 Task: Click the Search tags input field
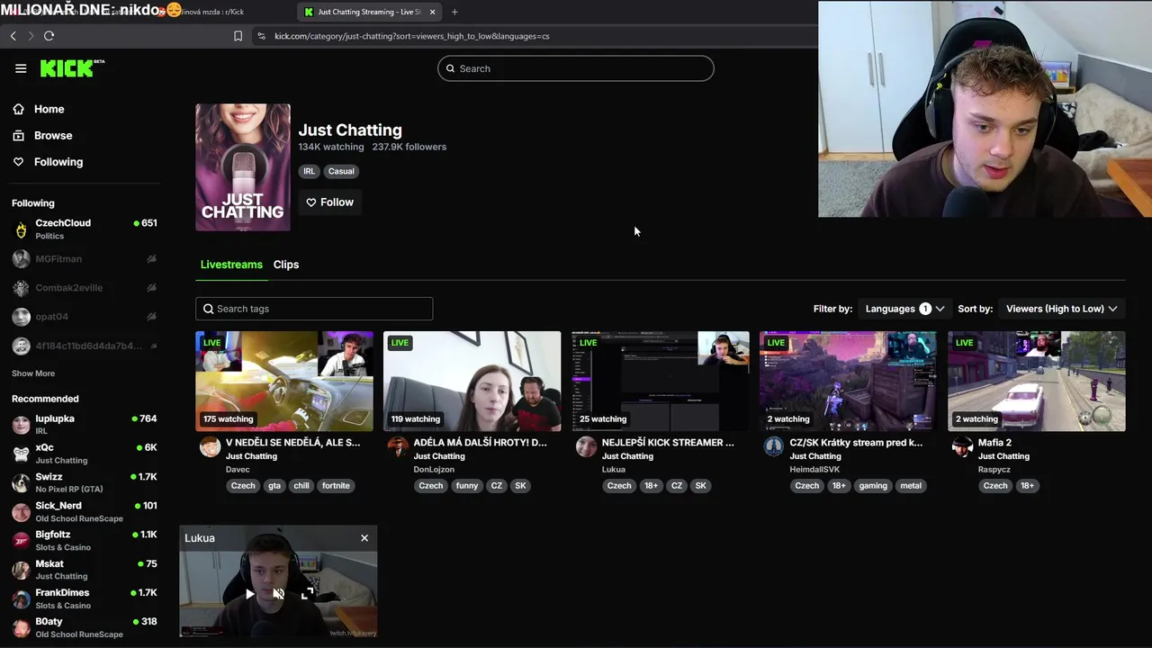coord(314,309)
